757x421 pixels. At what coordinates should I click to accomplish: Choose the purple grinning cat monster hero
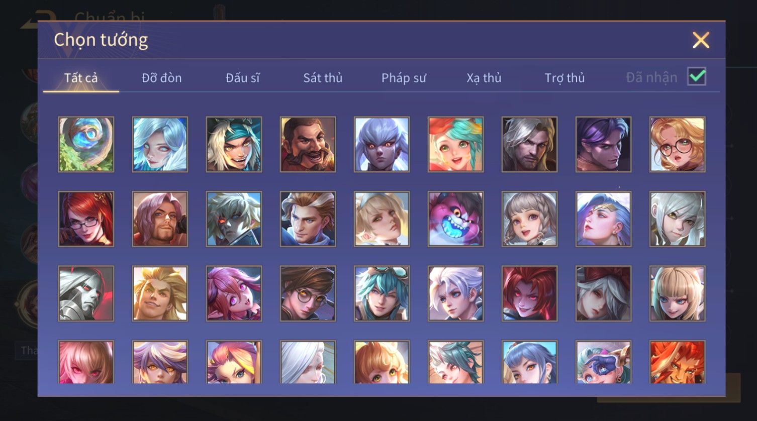pos(455,219)
